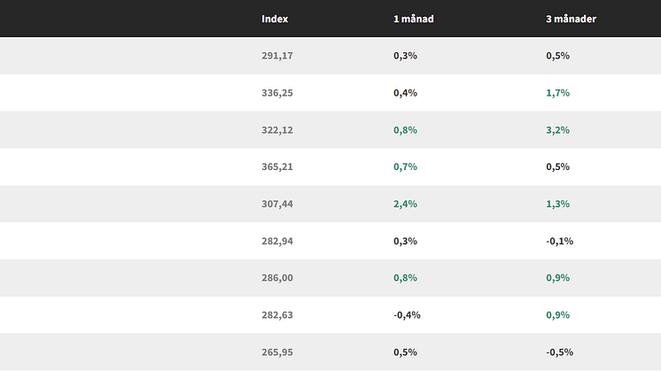Click the green 3,2% three-month value
The width and height of the screenshot is (661, 371).
[557, 130]
